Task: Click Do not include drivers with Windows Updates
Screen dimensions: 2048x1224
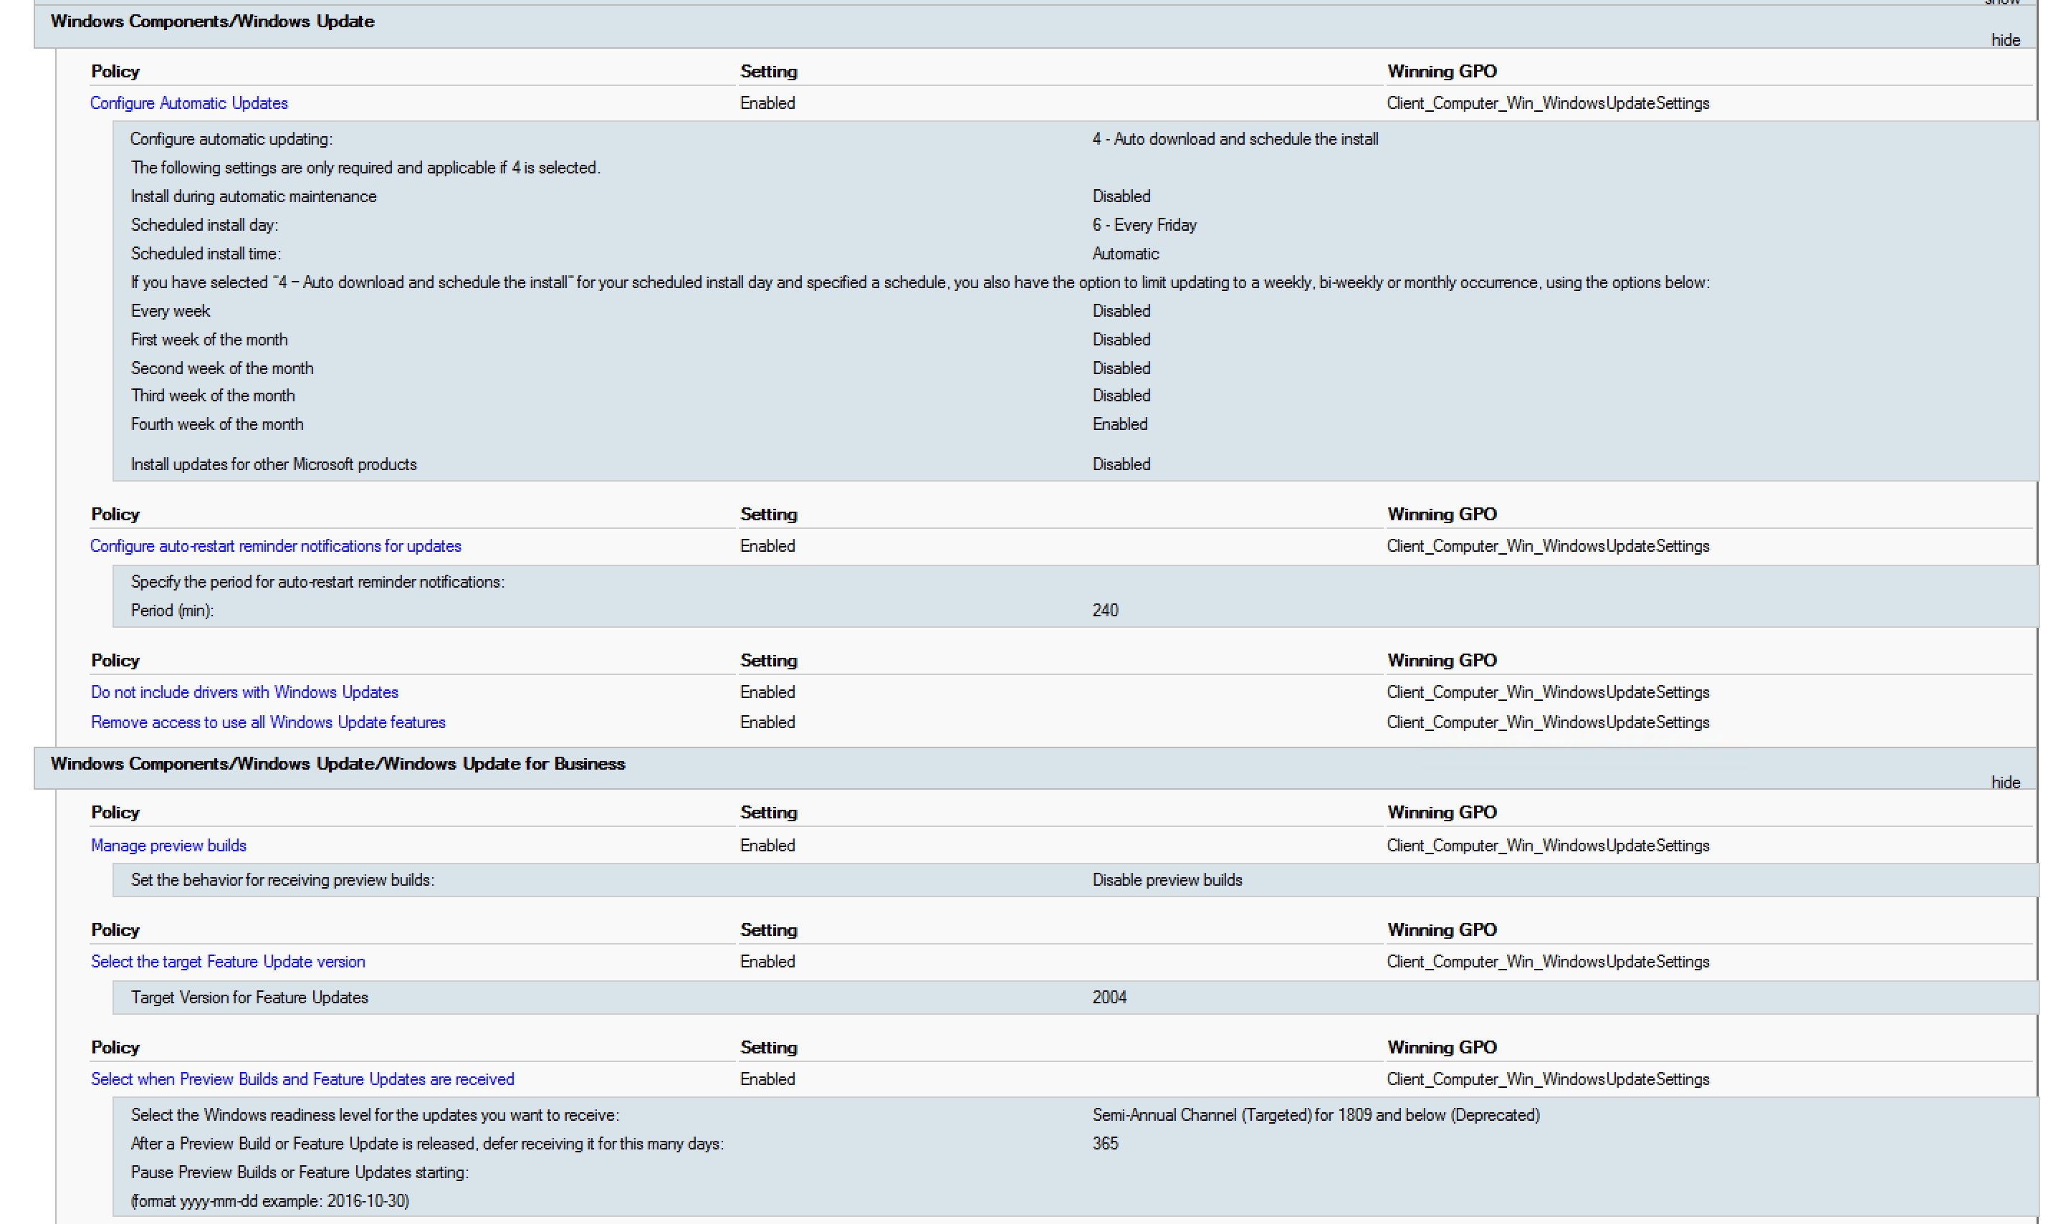Action: (244, 692)
